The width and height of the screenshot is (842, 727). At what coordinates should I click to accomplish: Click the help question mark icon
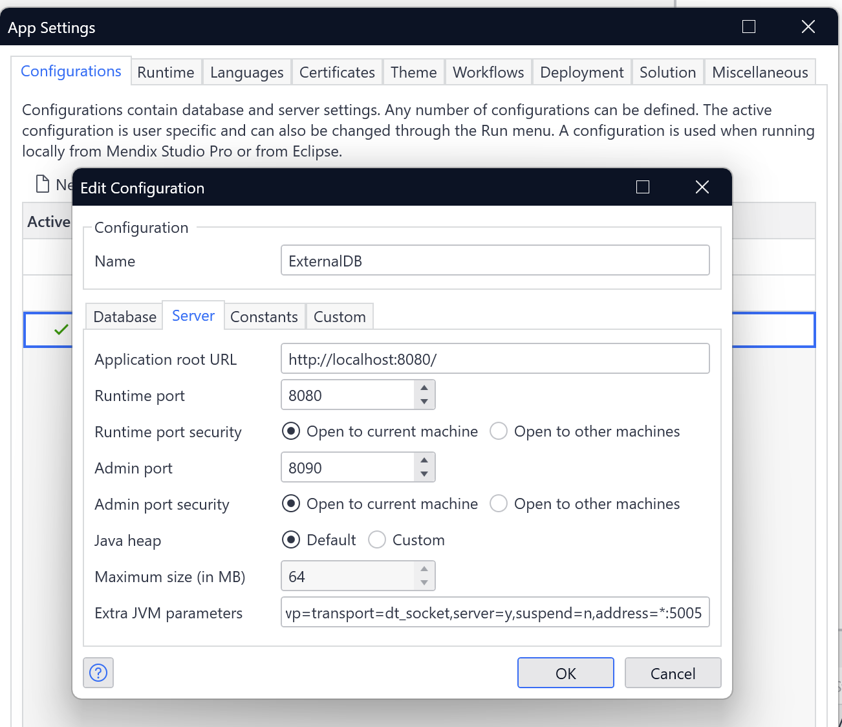(98, 673)
